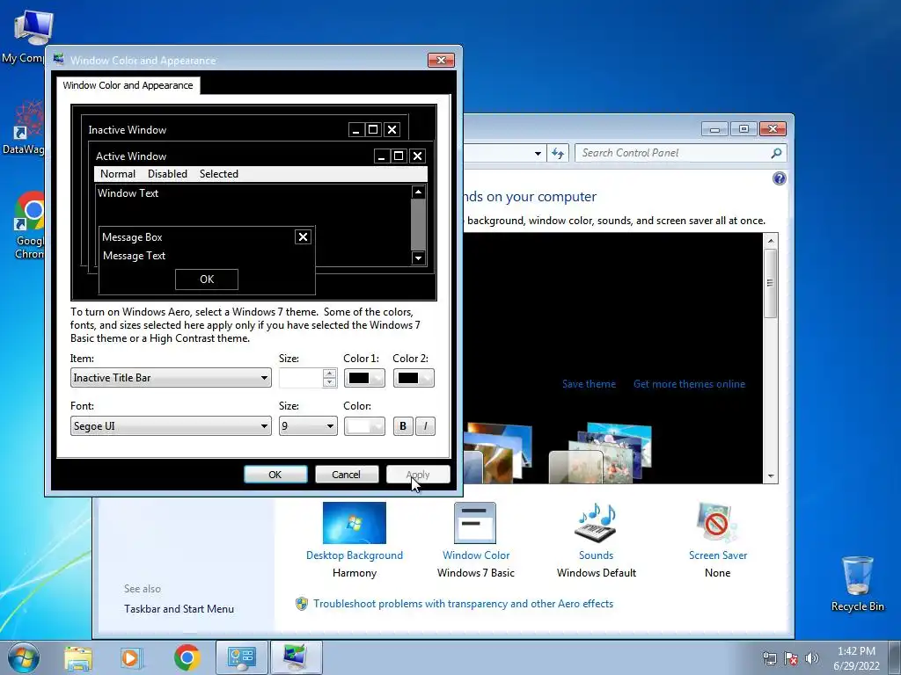Click the Desktop Background link text

(355, 555)
